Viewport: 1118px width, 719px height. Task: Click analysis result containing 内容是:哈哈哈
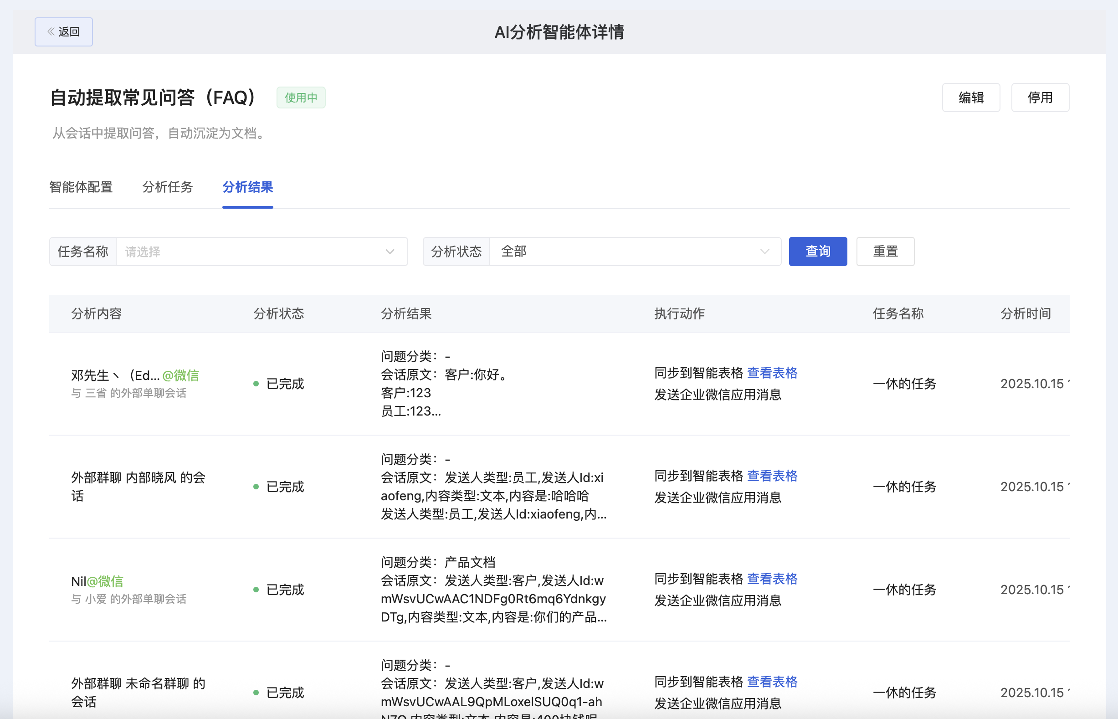493,487
